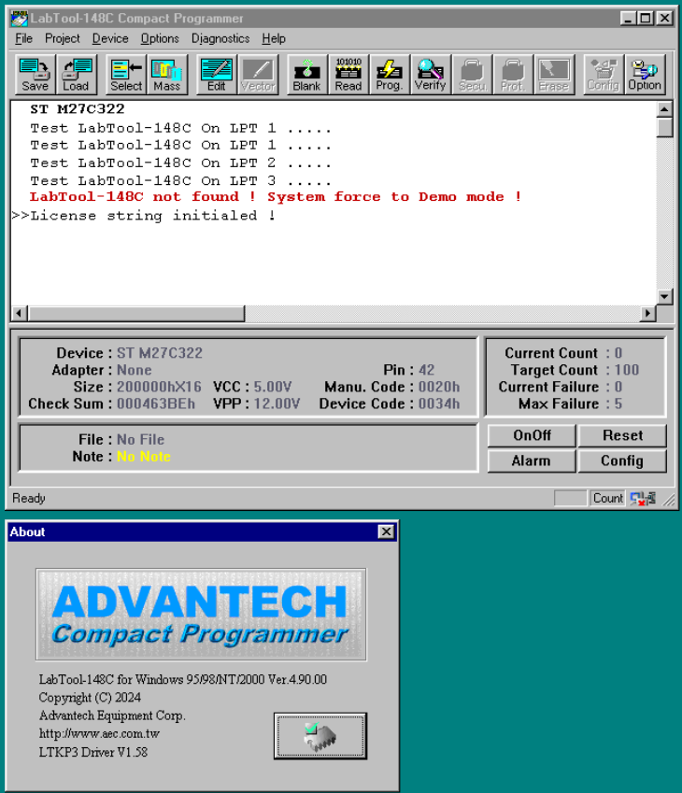Open the Select device tool
682x793 pixels.
tap(126, 75)
